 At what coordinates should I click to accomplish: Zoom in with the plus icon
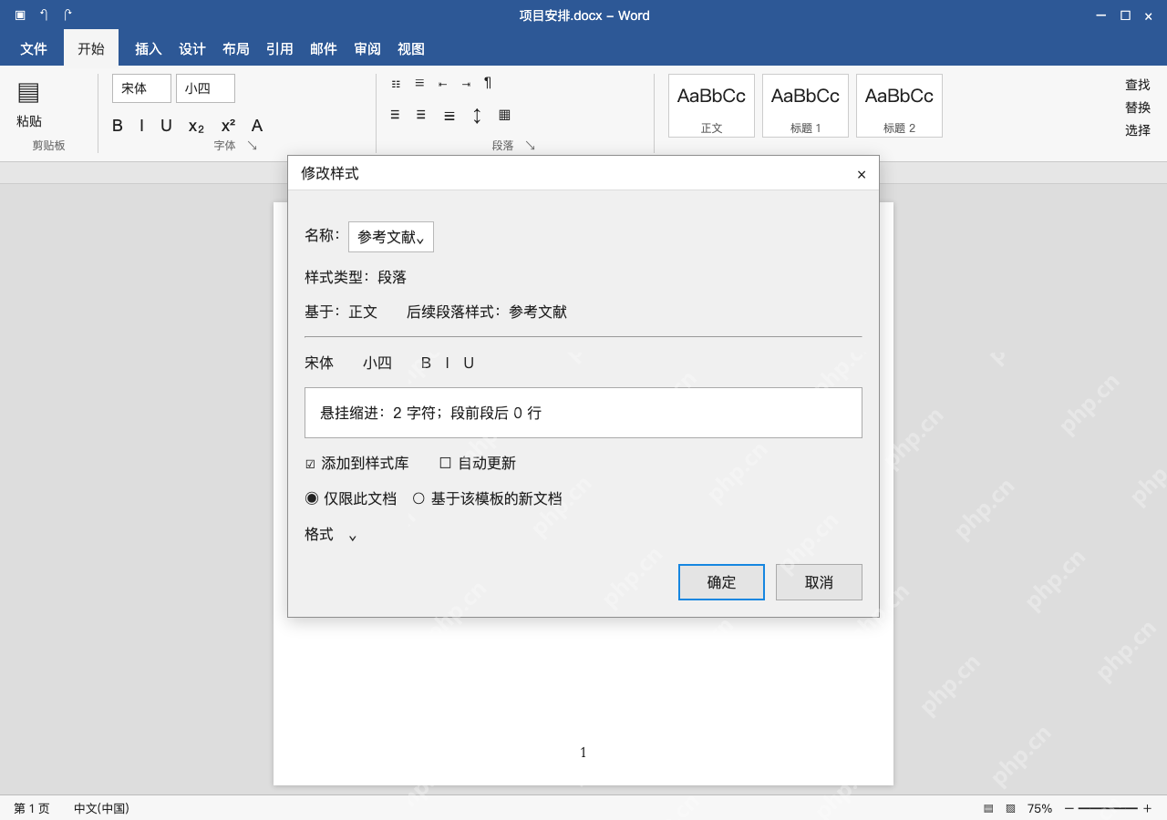pos(1147,808)
